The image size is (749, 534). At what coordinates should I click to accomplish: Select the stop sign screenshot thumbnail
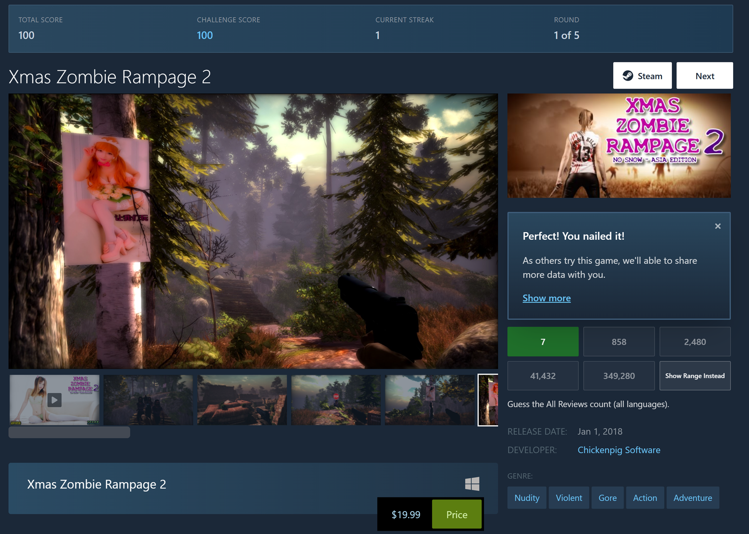click(336, 400)
